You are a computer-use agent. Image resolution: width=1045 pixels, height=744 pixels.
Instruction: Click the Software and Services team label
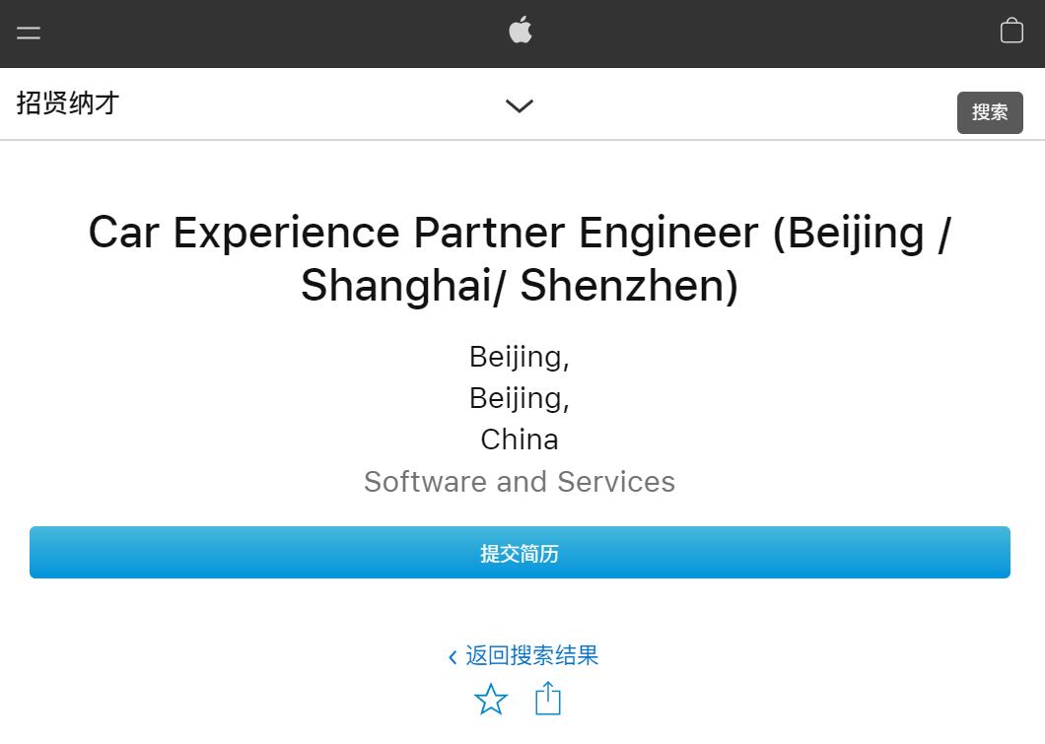tap(520, 482)
